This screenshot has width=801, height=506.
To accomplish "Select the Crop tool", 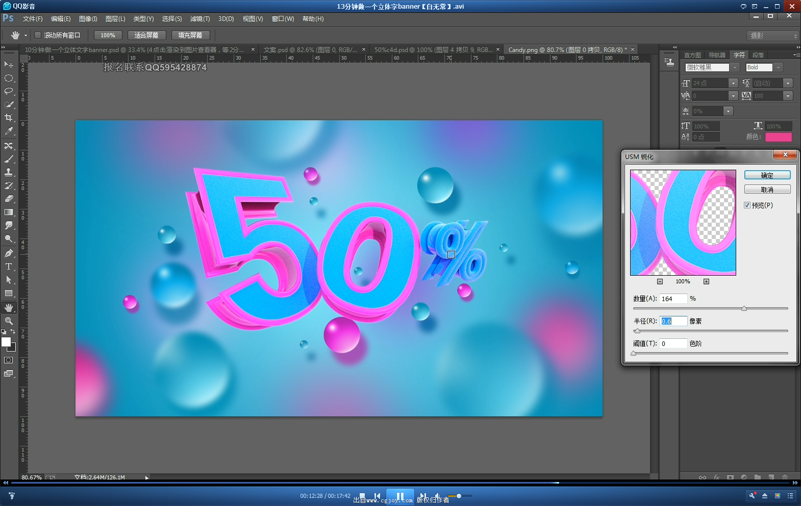I will pos(9,118).
